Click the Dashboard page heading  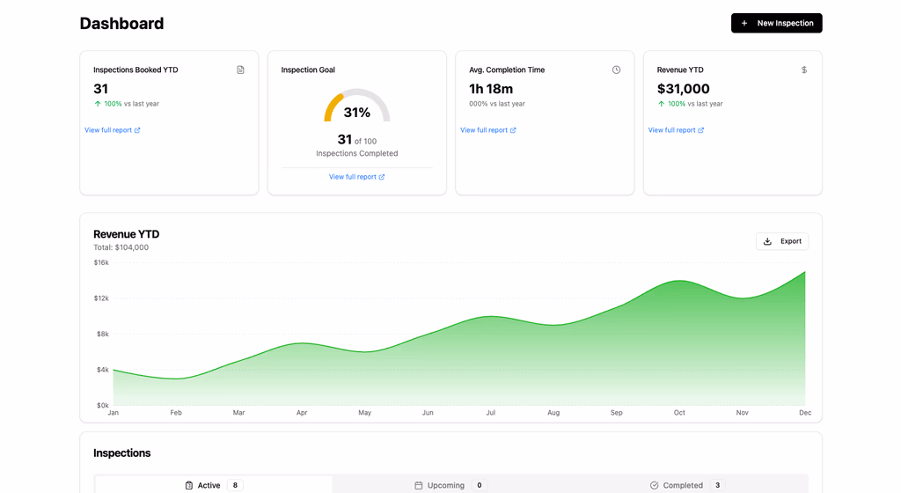click(x=121, y=24)
